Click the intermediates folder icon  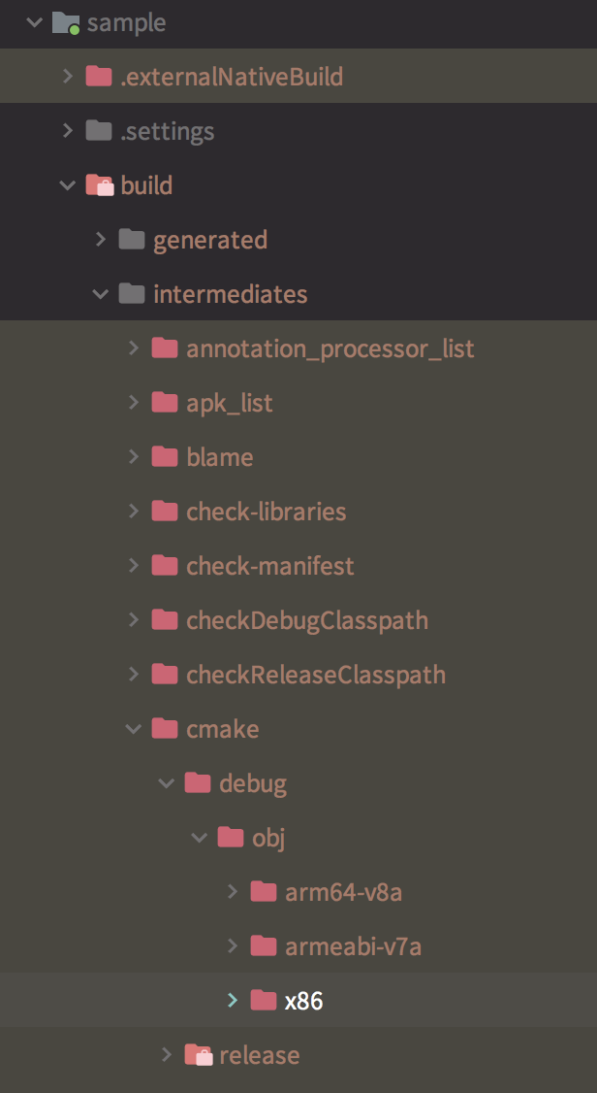click(x=131, y=293)
